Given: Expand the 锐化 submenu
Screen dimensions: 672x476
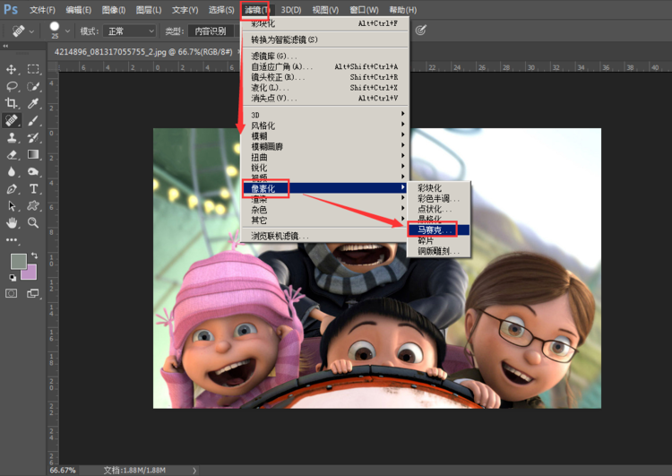Looking at the screenshot, I should 324,168.
